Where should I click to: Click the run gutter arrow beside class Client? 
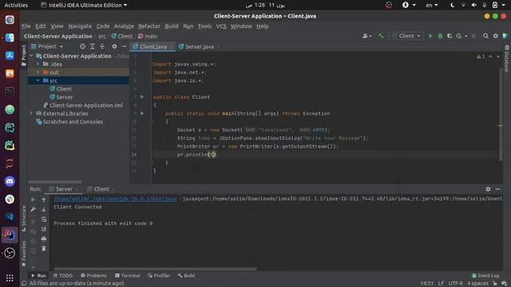coord(142,96)
